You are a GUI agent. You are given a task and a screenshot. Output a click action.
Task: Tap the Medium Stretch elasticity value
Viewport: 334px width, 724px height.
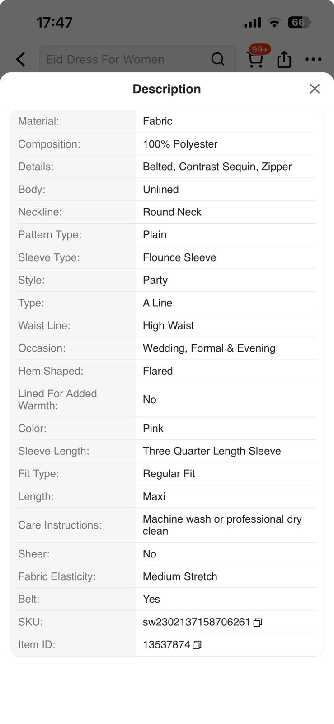coord(180,576)
